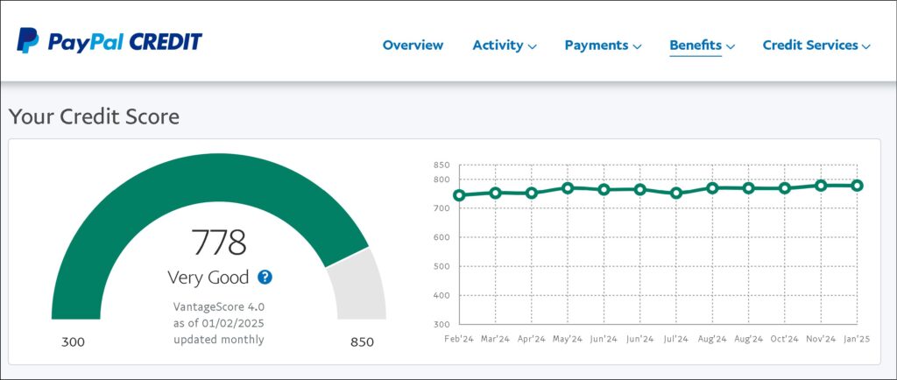Screen dimensions: 897x380
Task: Open the Overview page
Action: [x=413, y=45]
